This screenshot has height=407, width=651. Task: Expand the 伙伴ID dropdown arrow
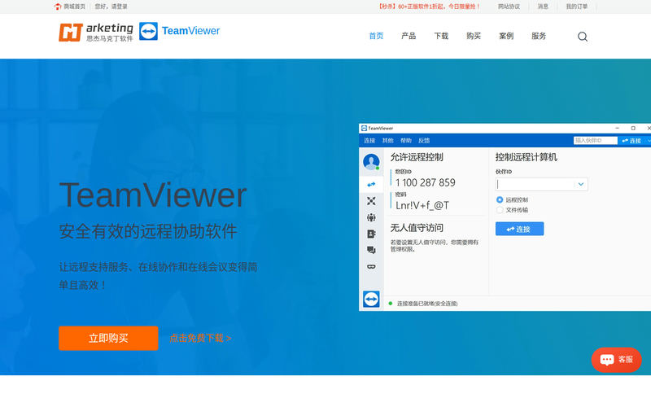pyautogui.click(x=581, y=184)
